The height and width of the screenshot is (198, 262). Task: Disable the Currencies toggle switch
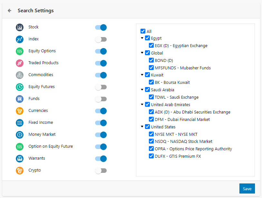tap(101, 111)
